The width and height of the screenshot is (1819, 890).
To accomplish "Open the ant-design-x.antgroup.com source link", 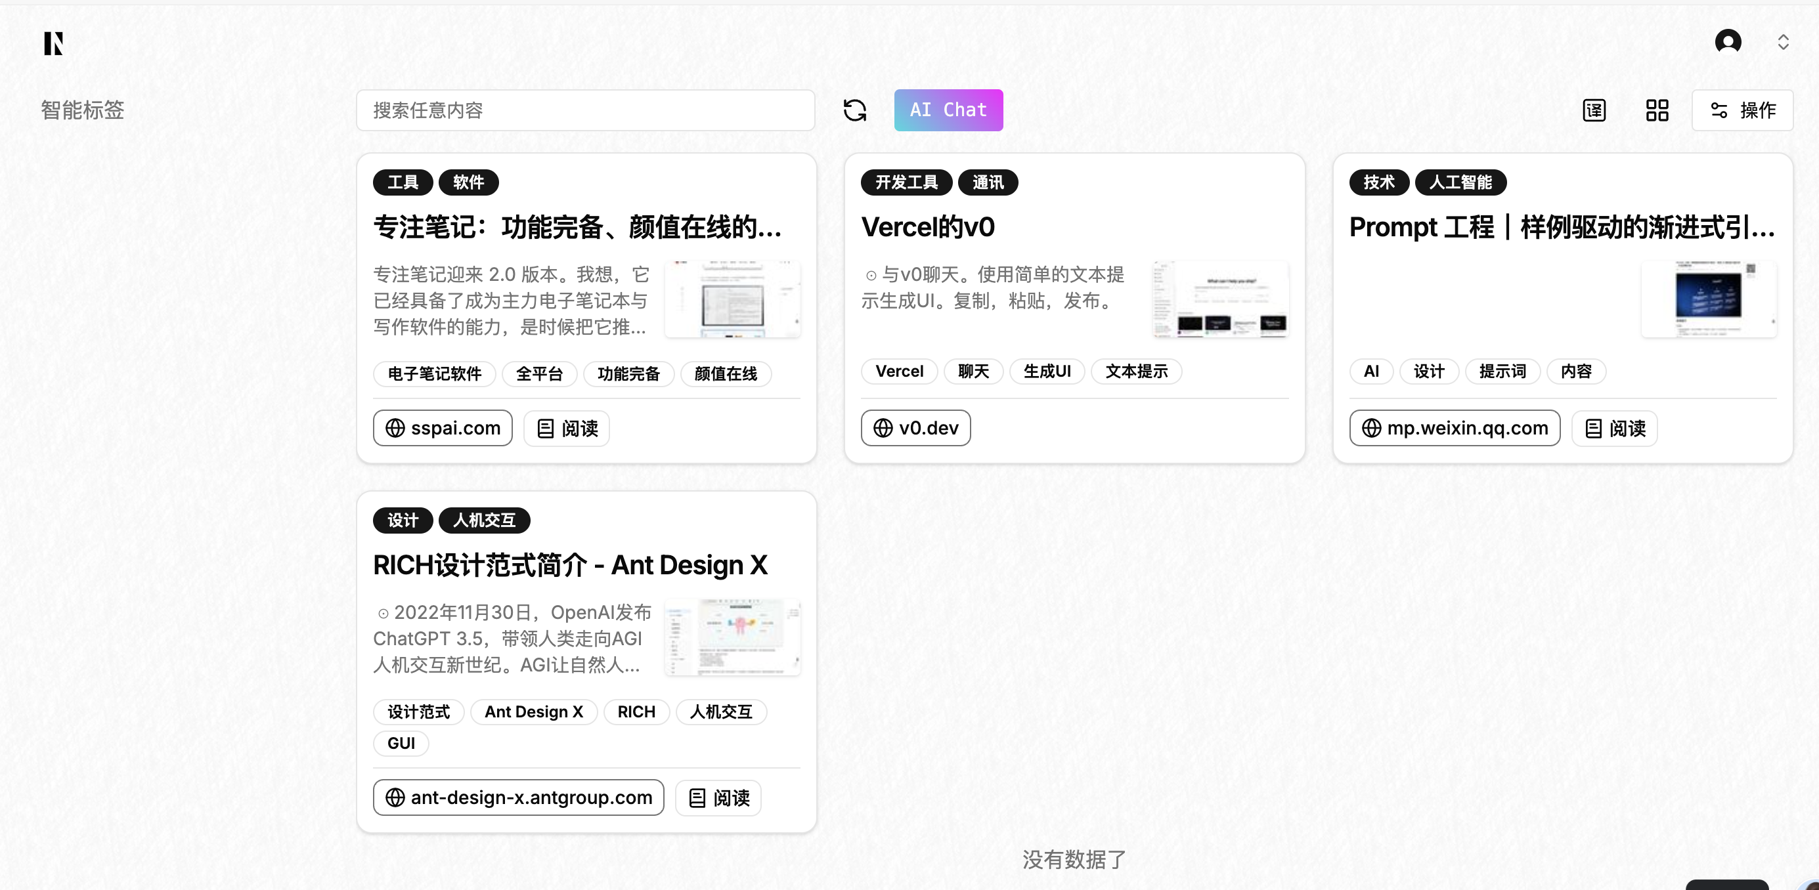I will [518, 797].
